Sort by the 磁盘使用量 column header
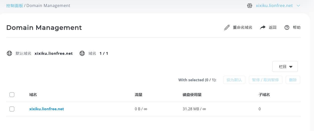 click(192, 94)
